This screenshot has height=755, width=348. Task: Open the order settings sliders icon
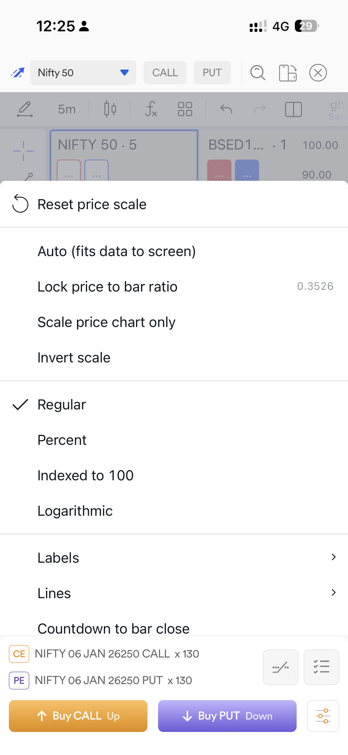(x=323, y=716)
